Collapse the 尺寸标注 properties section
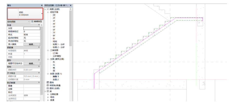 click(x=39, y=73)
